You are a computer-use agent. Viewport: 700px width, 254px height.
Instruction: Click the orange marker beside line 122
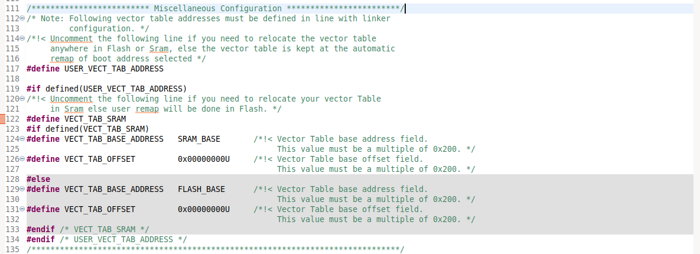[3, 119]
